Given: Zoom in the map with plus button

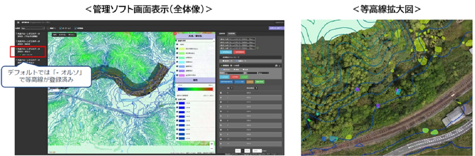Looking at the screenshot, I should [x=212, y=143].
